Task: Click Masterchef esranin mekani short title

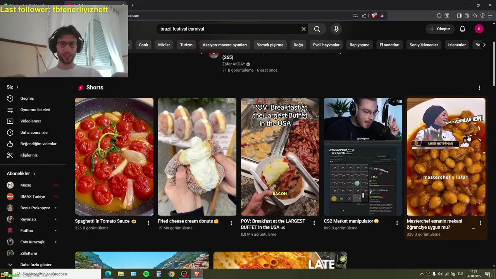Action: pos(434,224)
